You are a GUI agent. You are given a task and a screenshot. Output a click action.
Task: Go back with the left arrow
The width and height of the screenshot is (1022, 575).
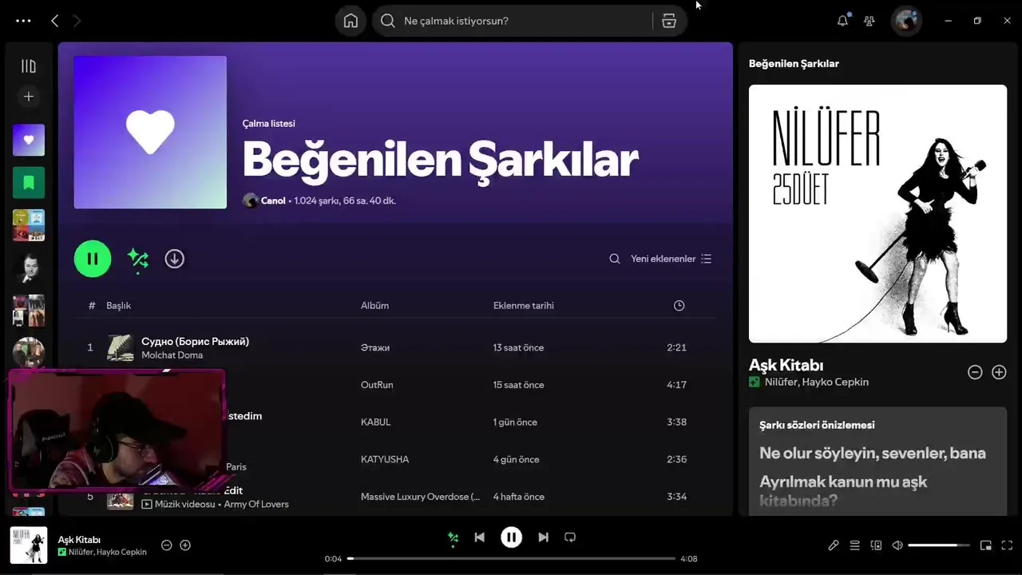(x=54, y=21)
